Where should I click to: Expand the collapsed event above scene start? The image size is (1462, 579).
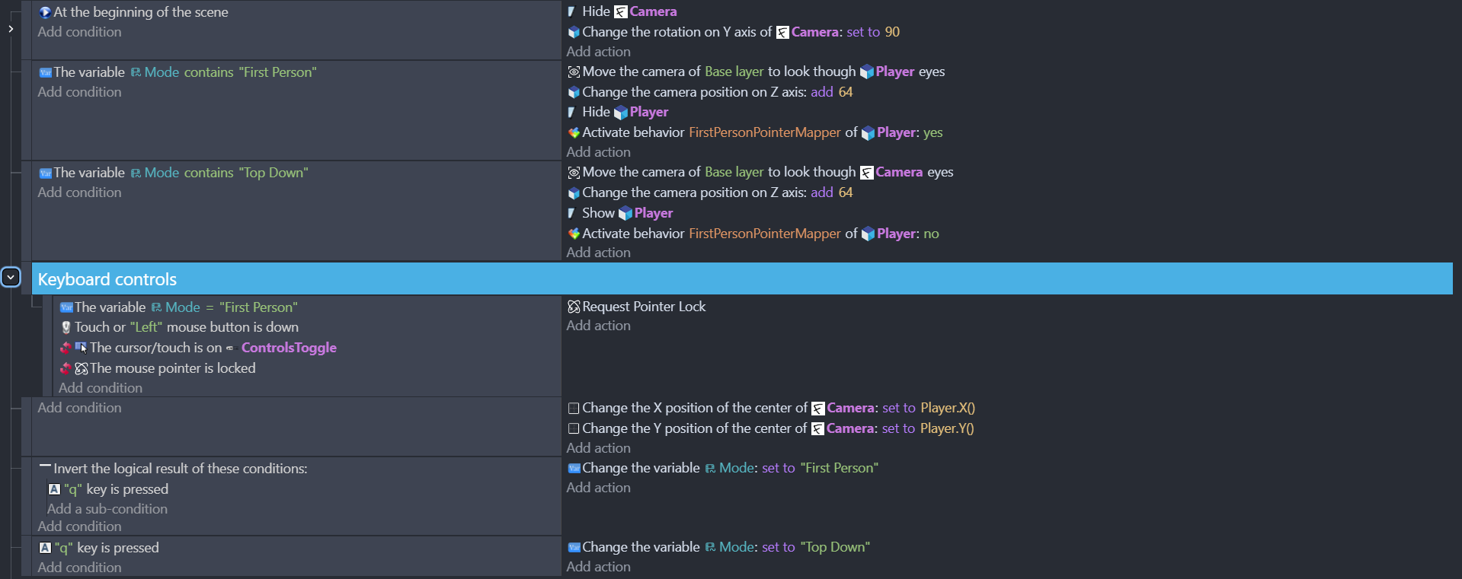(x=11, y=29)
